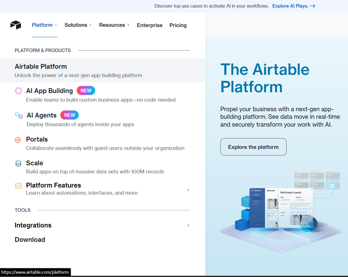This screenshot has width=348, height=277.
Task: Expand the Platform Features submenu arrow
Action: tap(188, 190)
